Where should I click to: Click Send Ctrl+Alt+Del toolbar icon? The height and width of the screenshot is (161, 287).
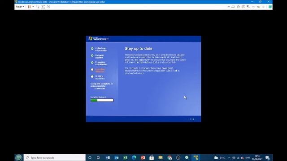coord(38,7)
